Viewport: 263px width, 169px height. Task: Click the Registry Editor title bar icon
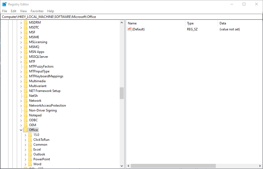pos(4,4)
